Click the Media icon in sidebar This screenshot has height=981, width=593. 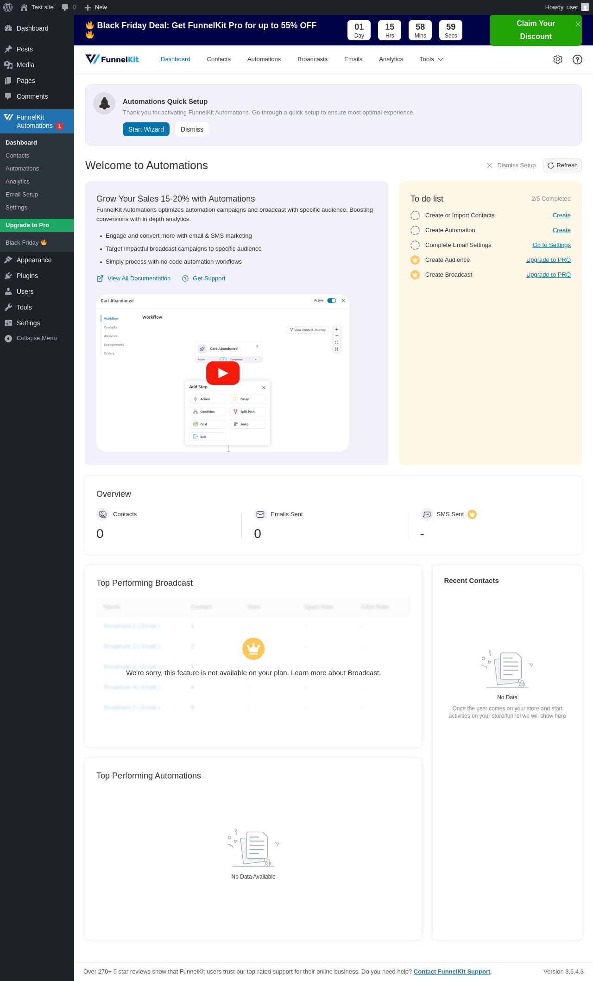pos(8,65)
